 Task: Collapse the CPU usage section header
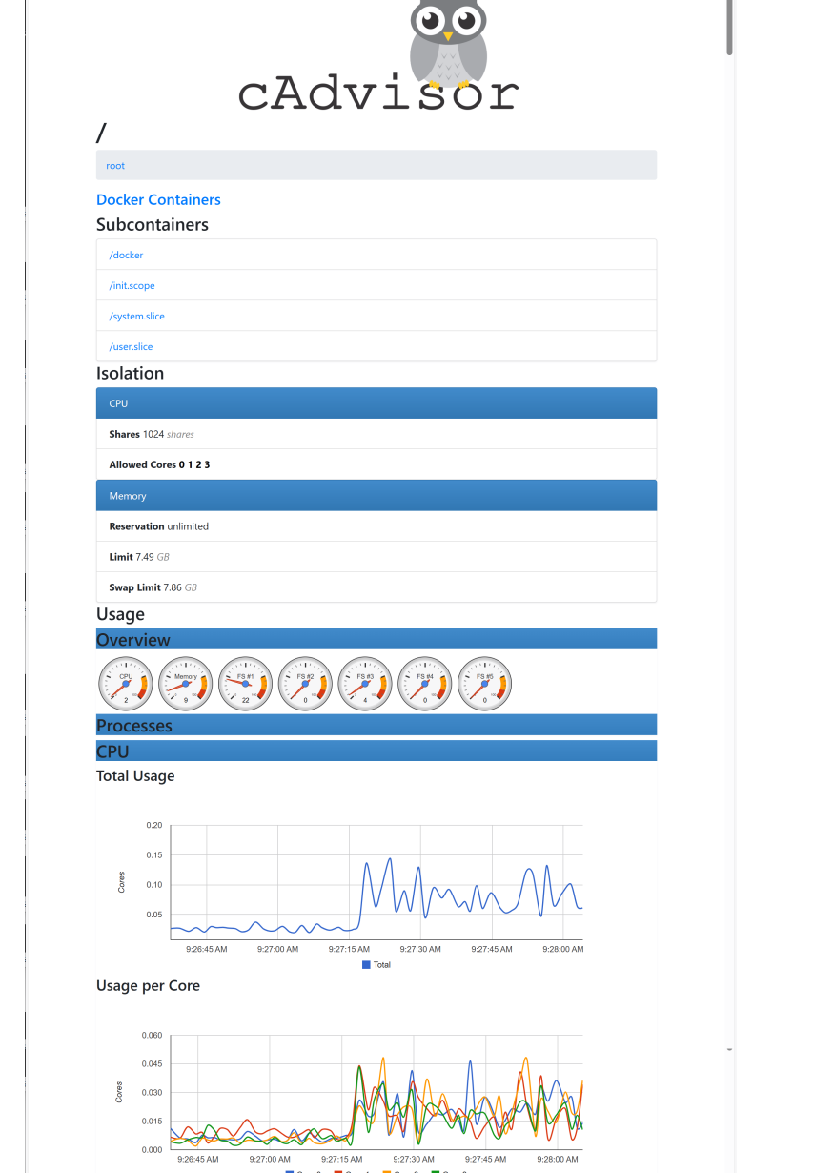[x=376, y=751]
